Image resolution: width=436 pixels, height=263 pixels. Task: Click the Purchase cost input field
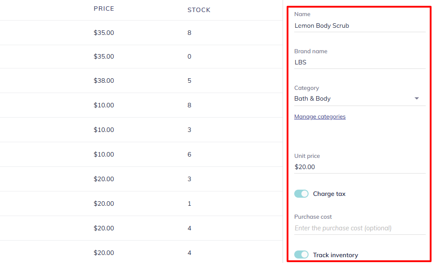[360, 228]
